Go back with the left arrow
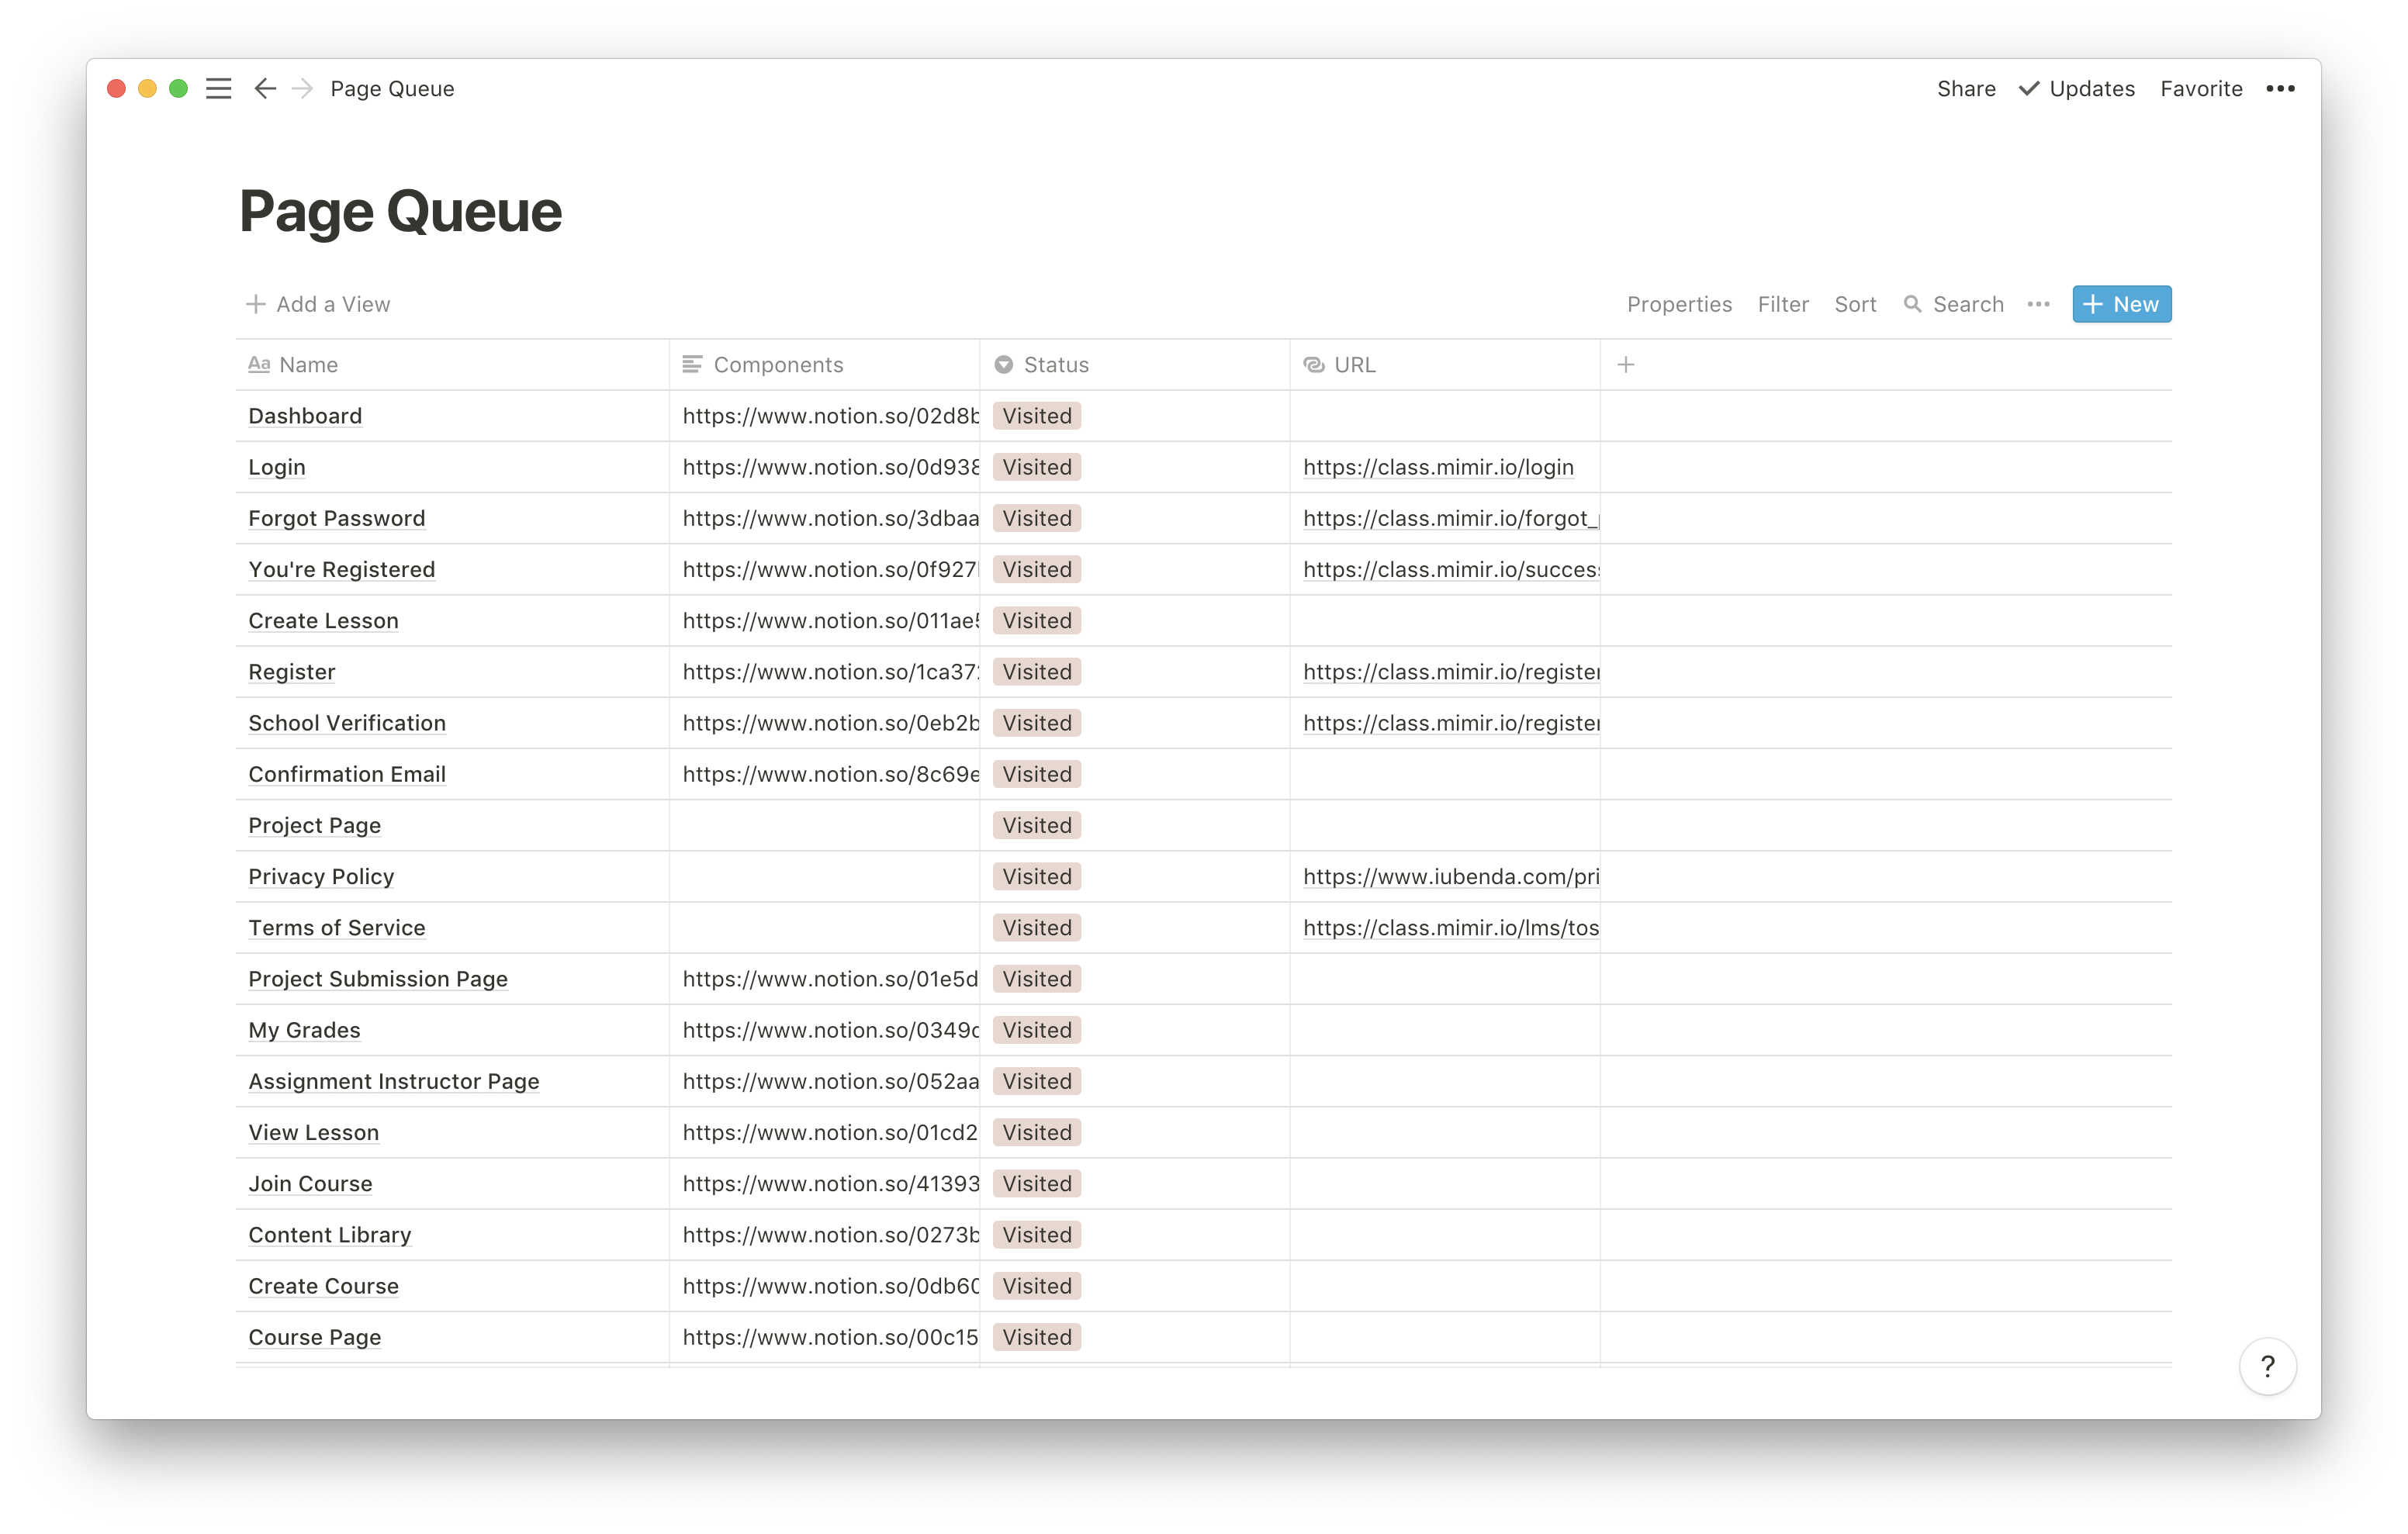Image resolution: width=2408 pixels, height=1534 pixels. [265, 89]
